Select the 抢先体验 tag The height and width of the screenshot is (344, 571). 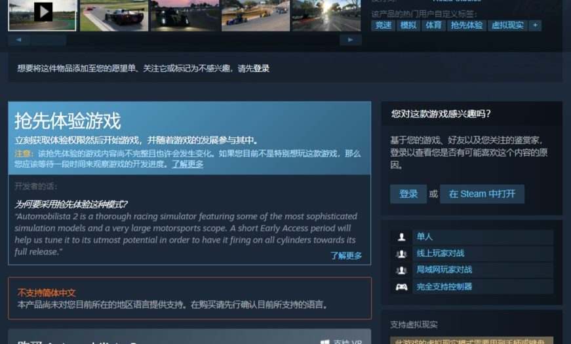[467, 25]
